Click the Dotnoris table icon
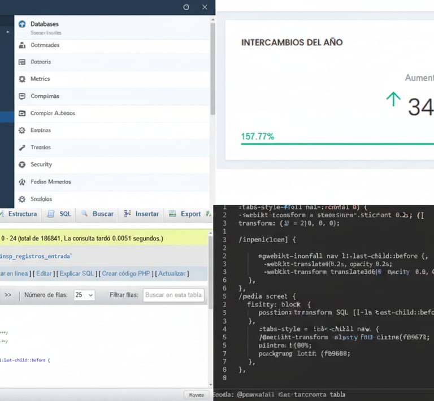The height and width of the screenshot is (401, 434). point(22,62)
